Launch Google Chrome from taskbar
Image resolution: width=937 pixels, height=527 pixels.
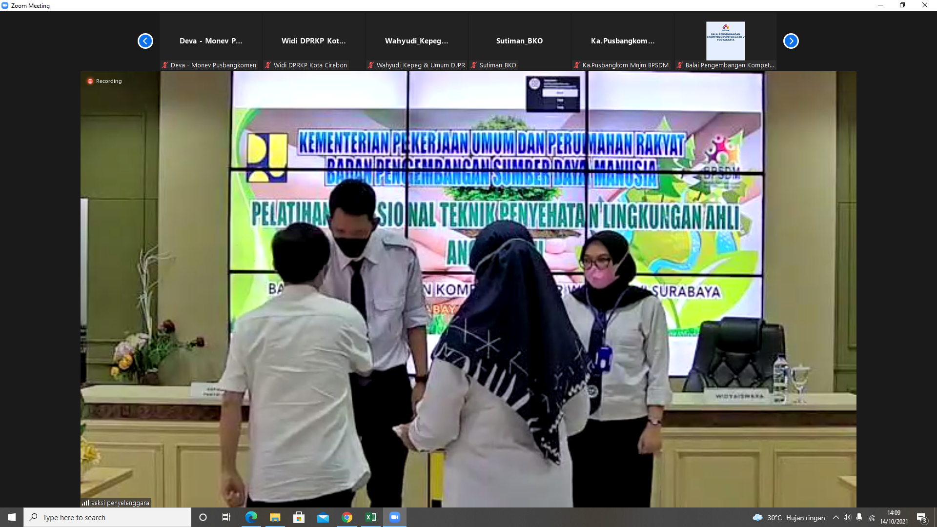click(x=347, y=517)
